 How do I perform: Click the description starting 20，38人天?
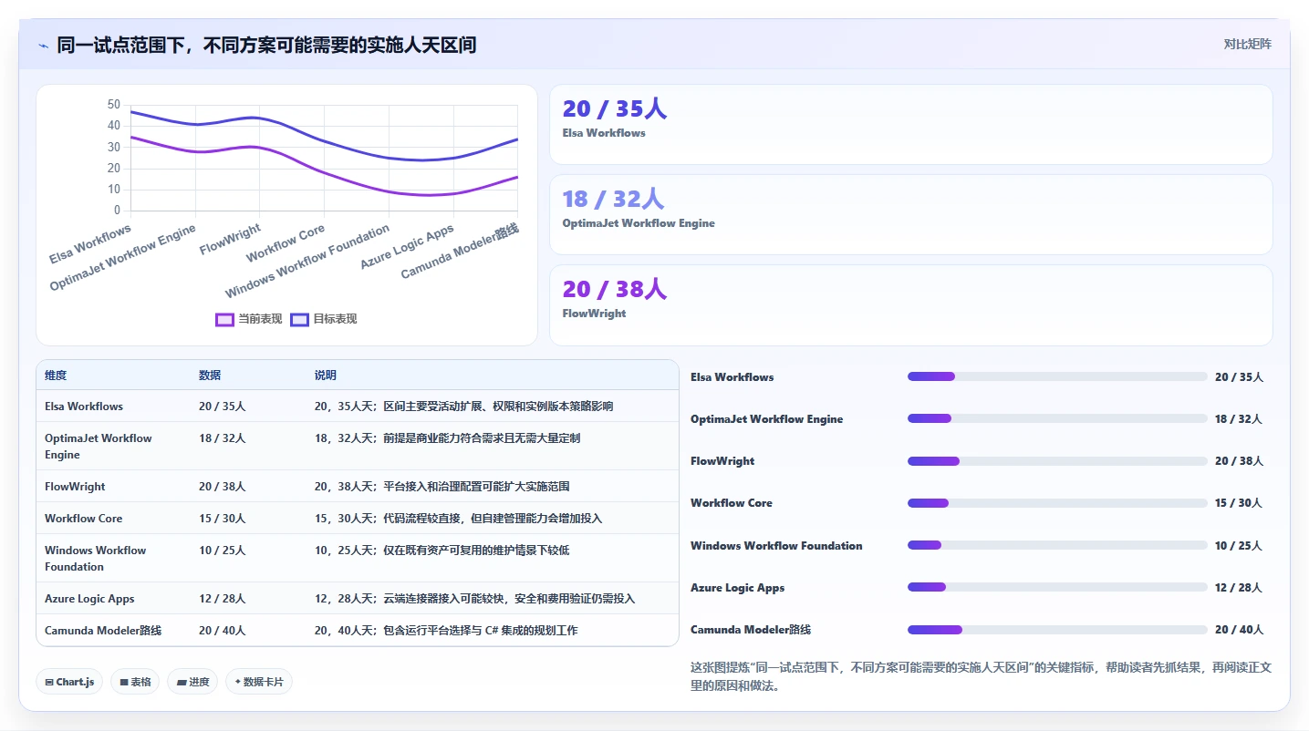(x=442, y=487)
